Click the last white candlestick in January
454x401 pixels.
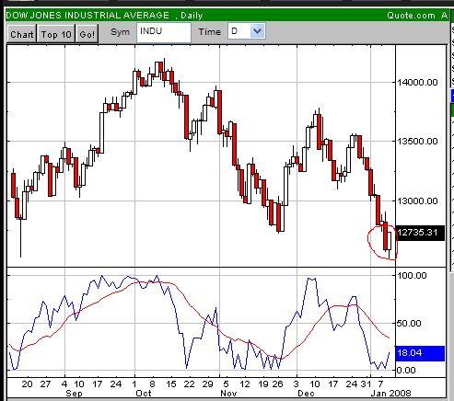tap(390, 241)
